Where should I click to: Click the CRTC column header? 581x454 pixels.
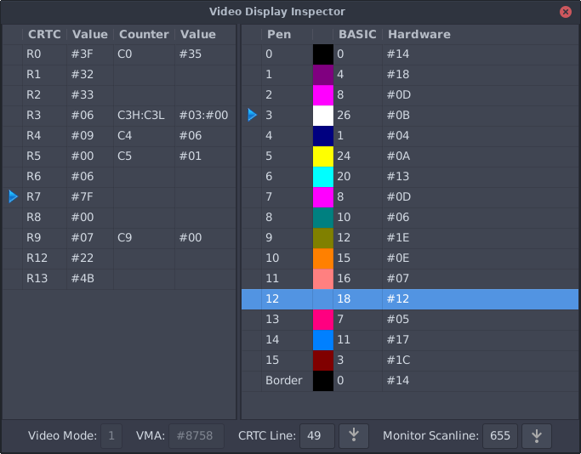point(44,35)
